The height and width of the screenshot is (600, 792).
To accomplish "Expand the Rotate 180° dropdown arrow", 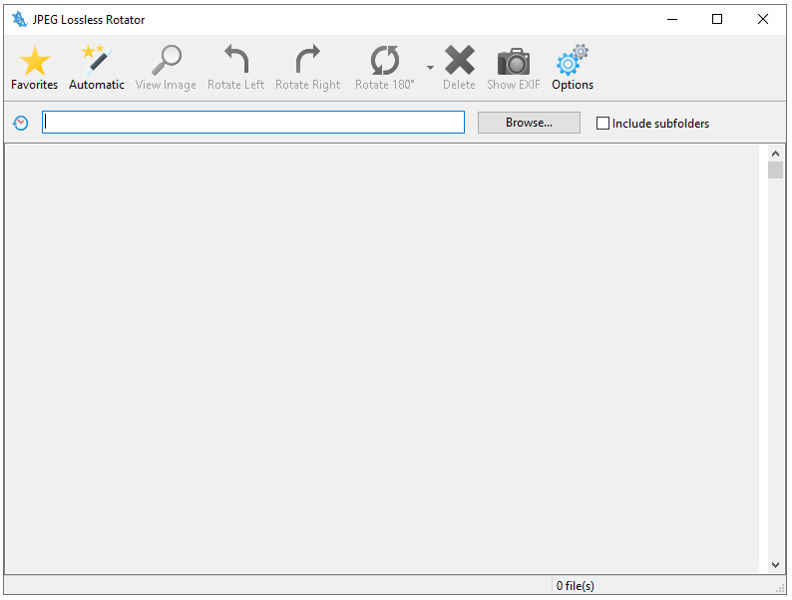I will tap(430, 68).
